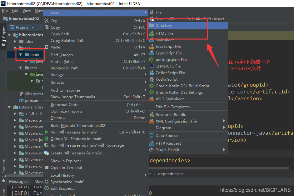The width and height of the screenshot is (294, 196).
Task: Open the Local History submenu arrow
Action: (145, 175)
